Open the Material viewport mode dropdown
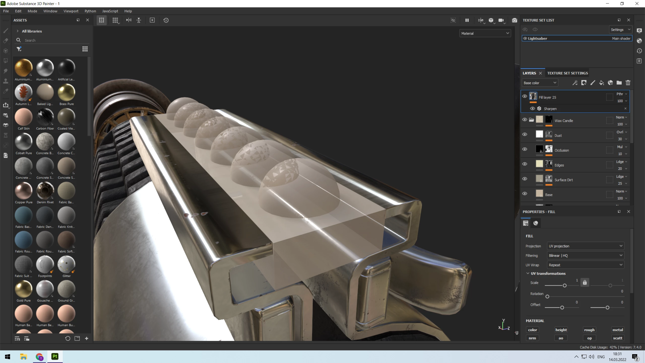This screenshot has height=363, width=645. 485,33
